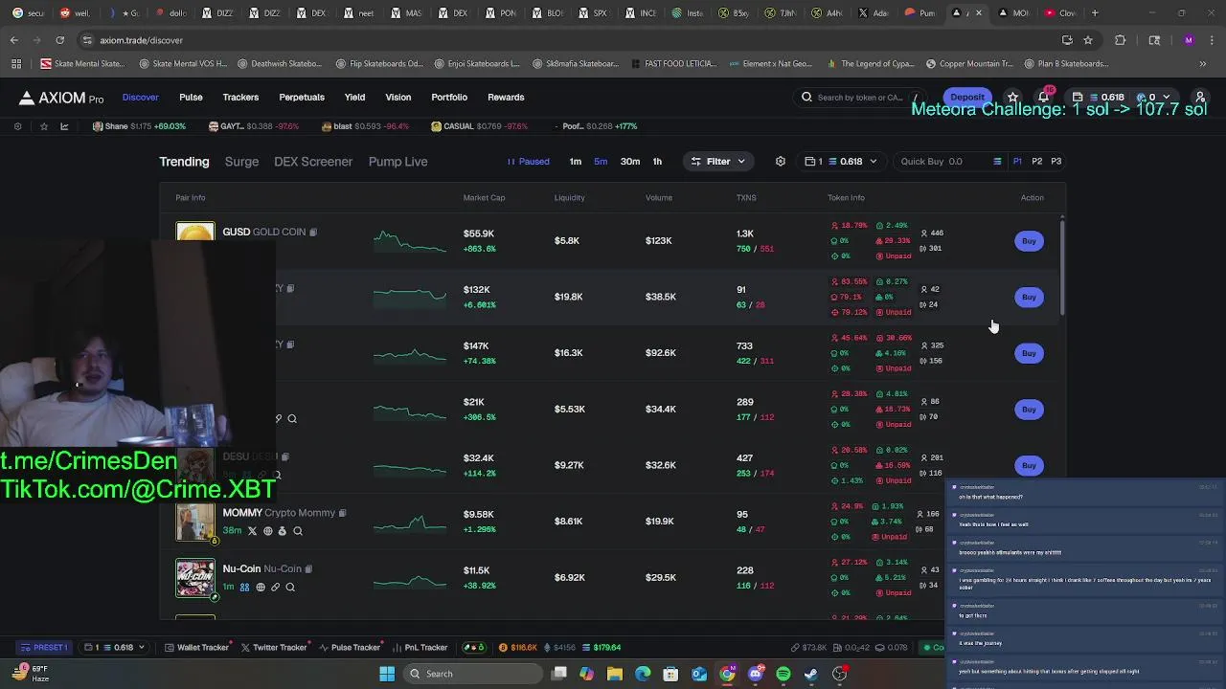This screenshot has height=689, width=1226.
Task: Select the 5m timeframe
Action: click(601, 162)
